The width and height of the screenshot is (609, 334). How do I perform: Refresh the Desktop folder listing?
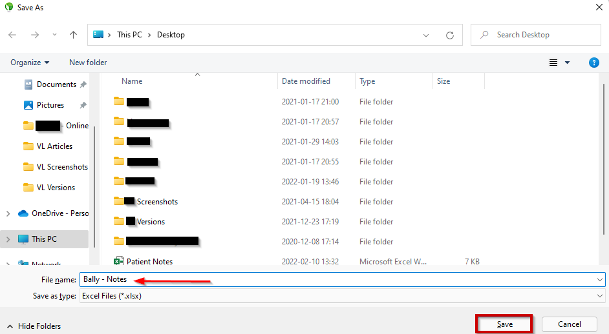[450, 35]
